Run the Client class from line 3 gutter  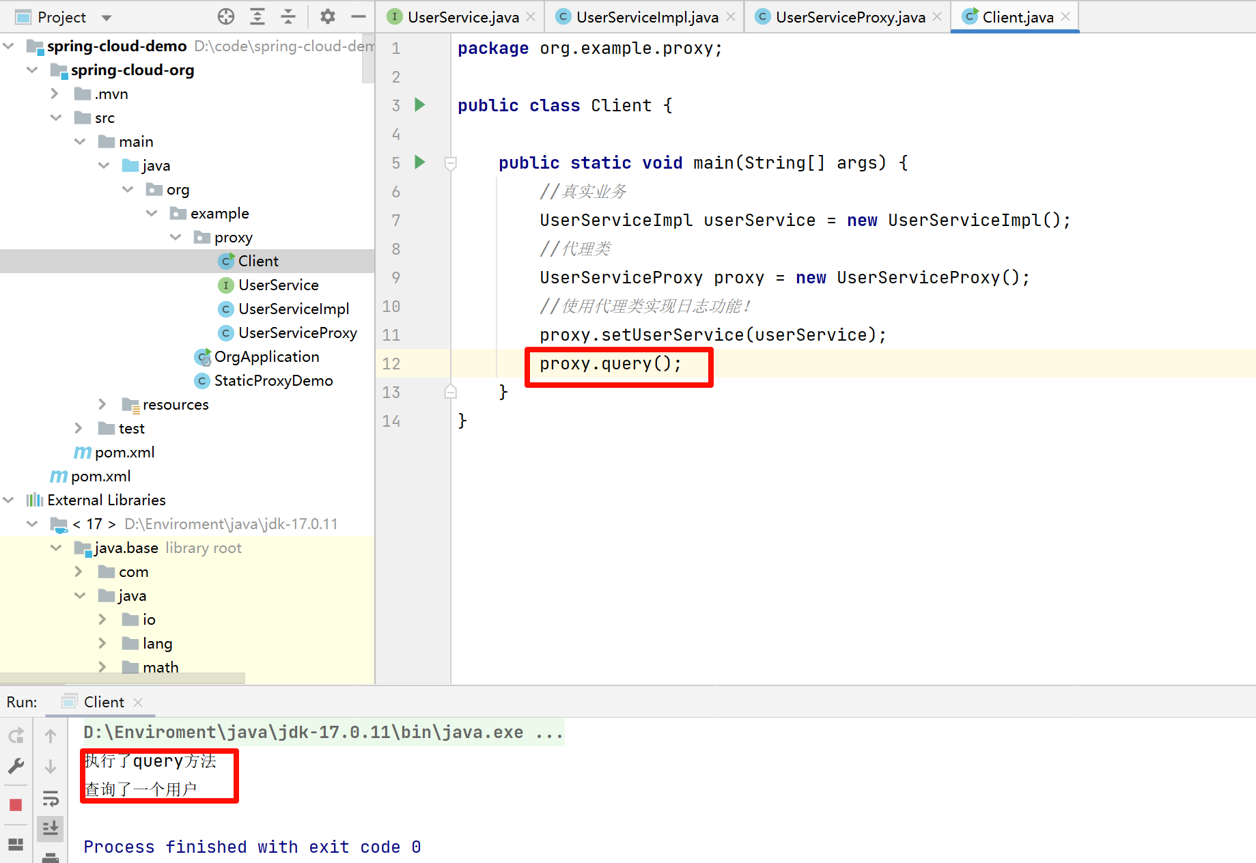click(420, 104)
